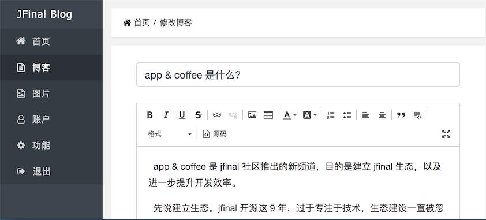Switch to 源码 source view
The width and height of the screenshot is (486, 220).
click(x=215, y=134)
